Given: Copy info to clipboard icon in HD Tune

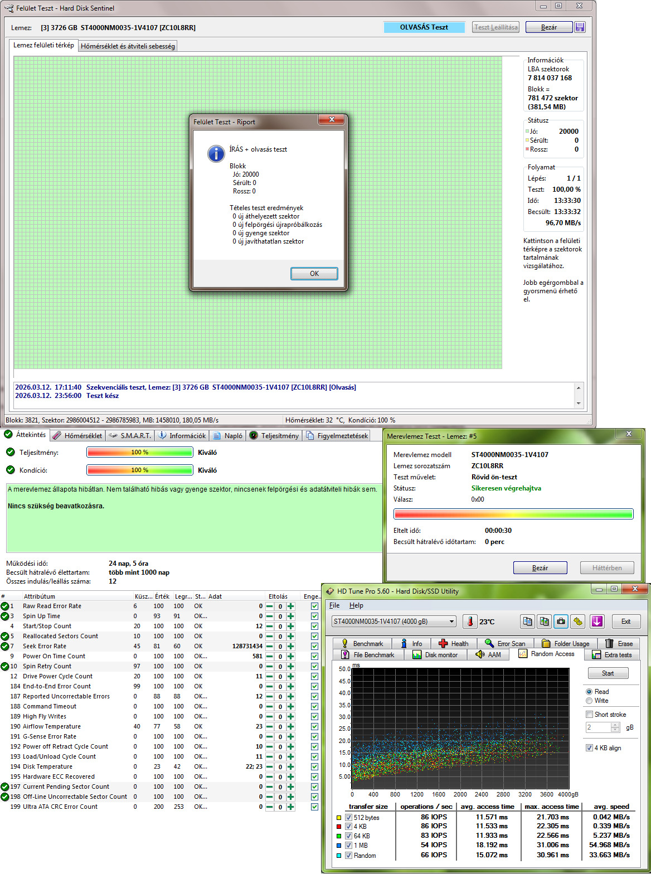Looking at the screenshot, I should click(528, 621).
